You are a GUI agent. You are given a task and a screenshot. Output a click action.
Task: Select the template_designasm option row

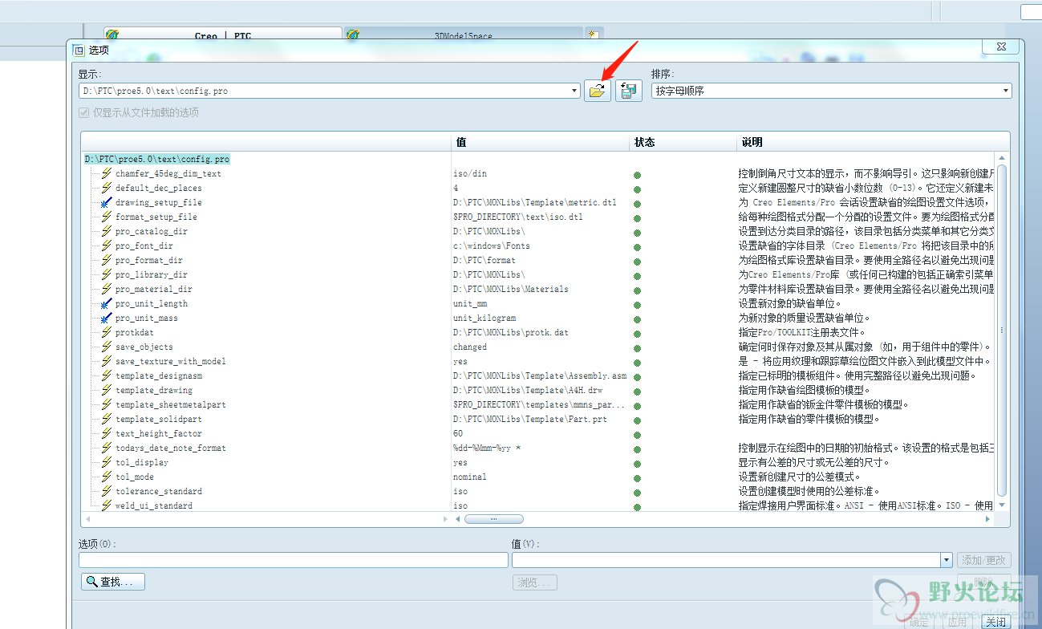pos(158,375)
